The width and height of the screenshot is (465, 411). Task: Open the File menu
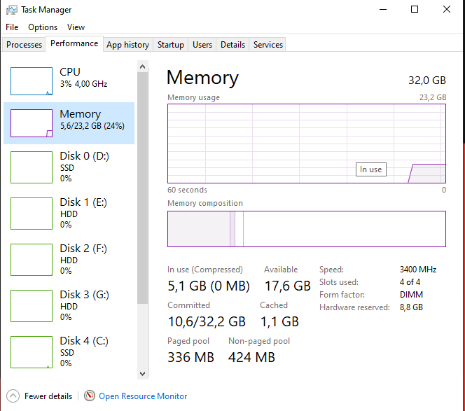pyautogui.click(x=12, y=27)
